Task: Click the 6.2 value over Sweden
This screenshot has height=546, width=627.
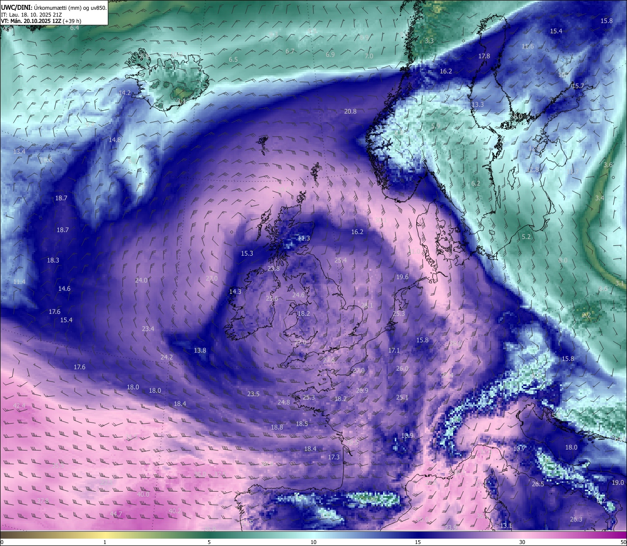Action: [x=475, y=184]
